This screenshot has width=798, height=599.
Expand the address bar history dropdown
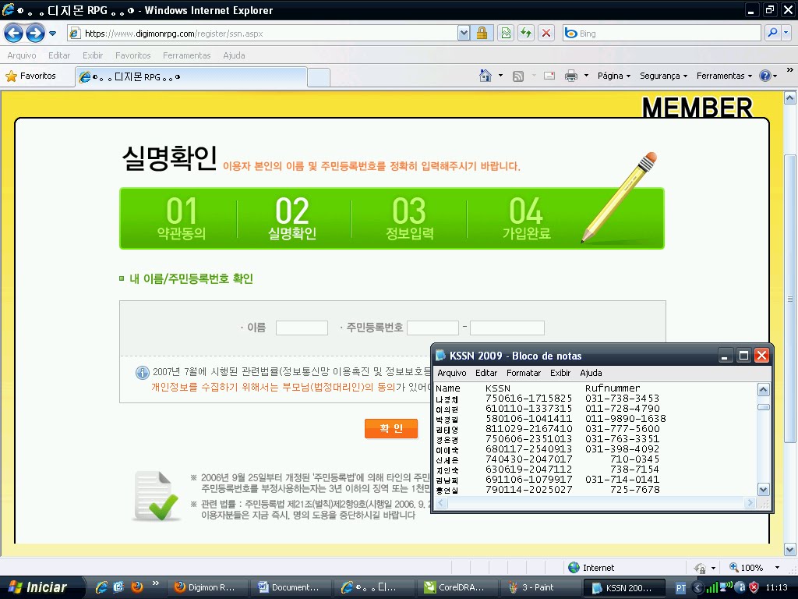click(x=464, y=34)
